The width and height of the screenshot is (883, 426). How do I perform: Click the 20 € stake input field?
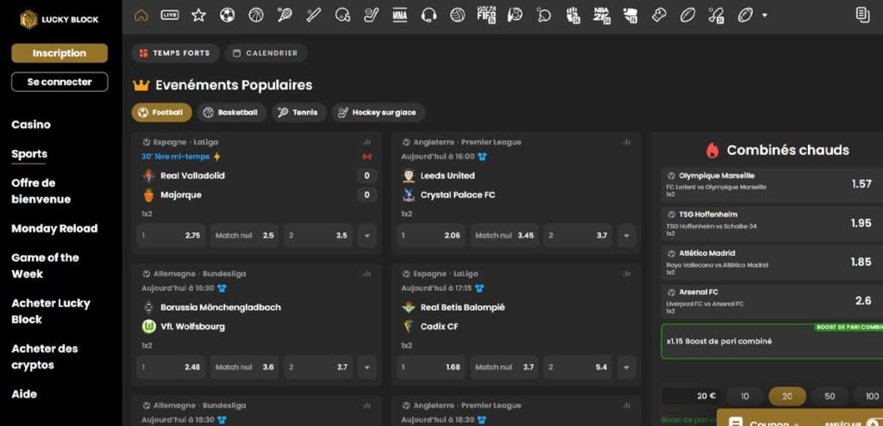pyautogui.click(x=691, y=396)
